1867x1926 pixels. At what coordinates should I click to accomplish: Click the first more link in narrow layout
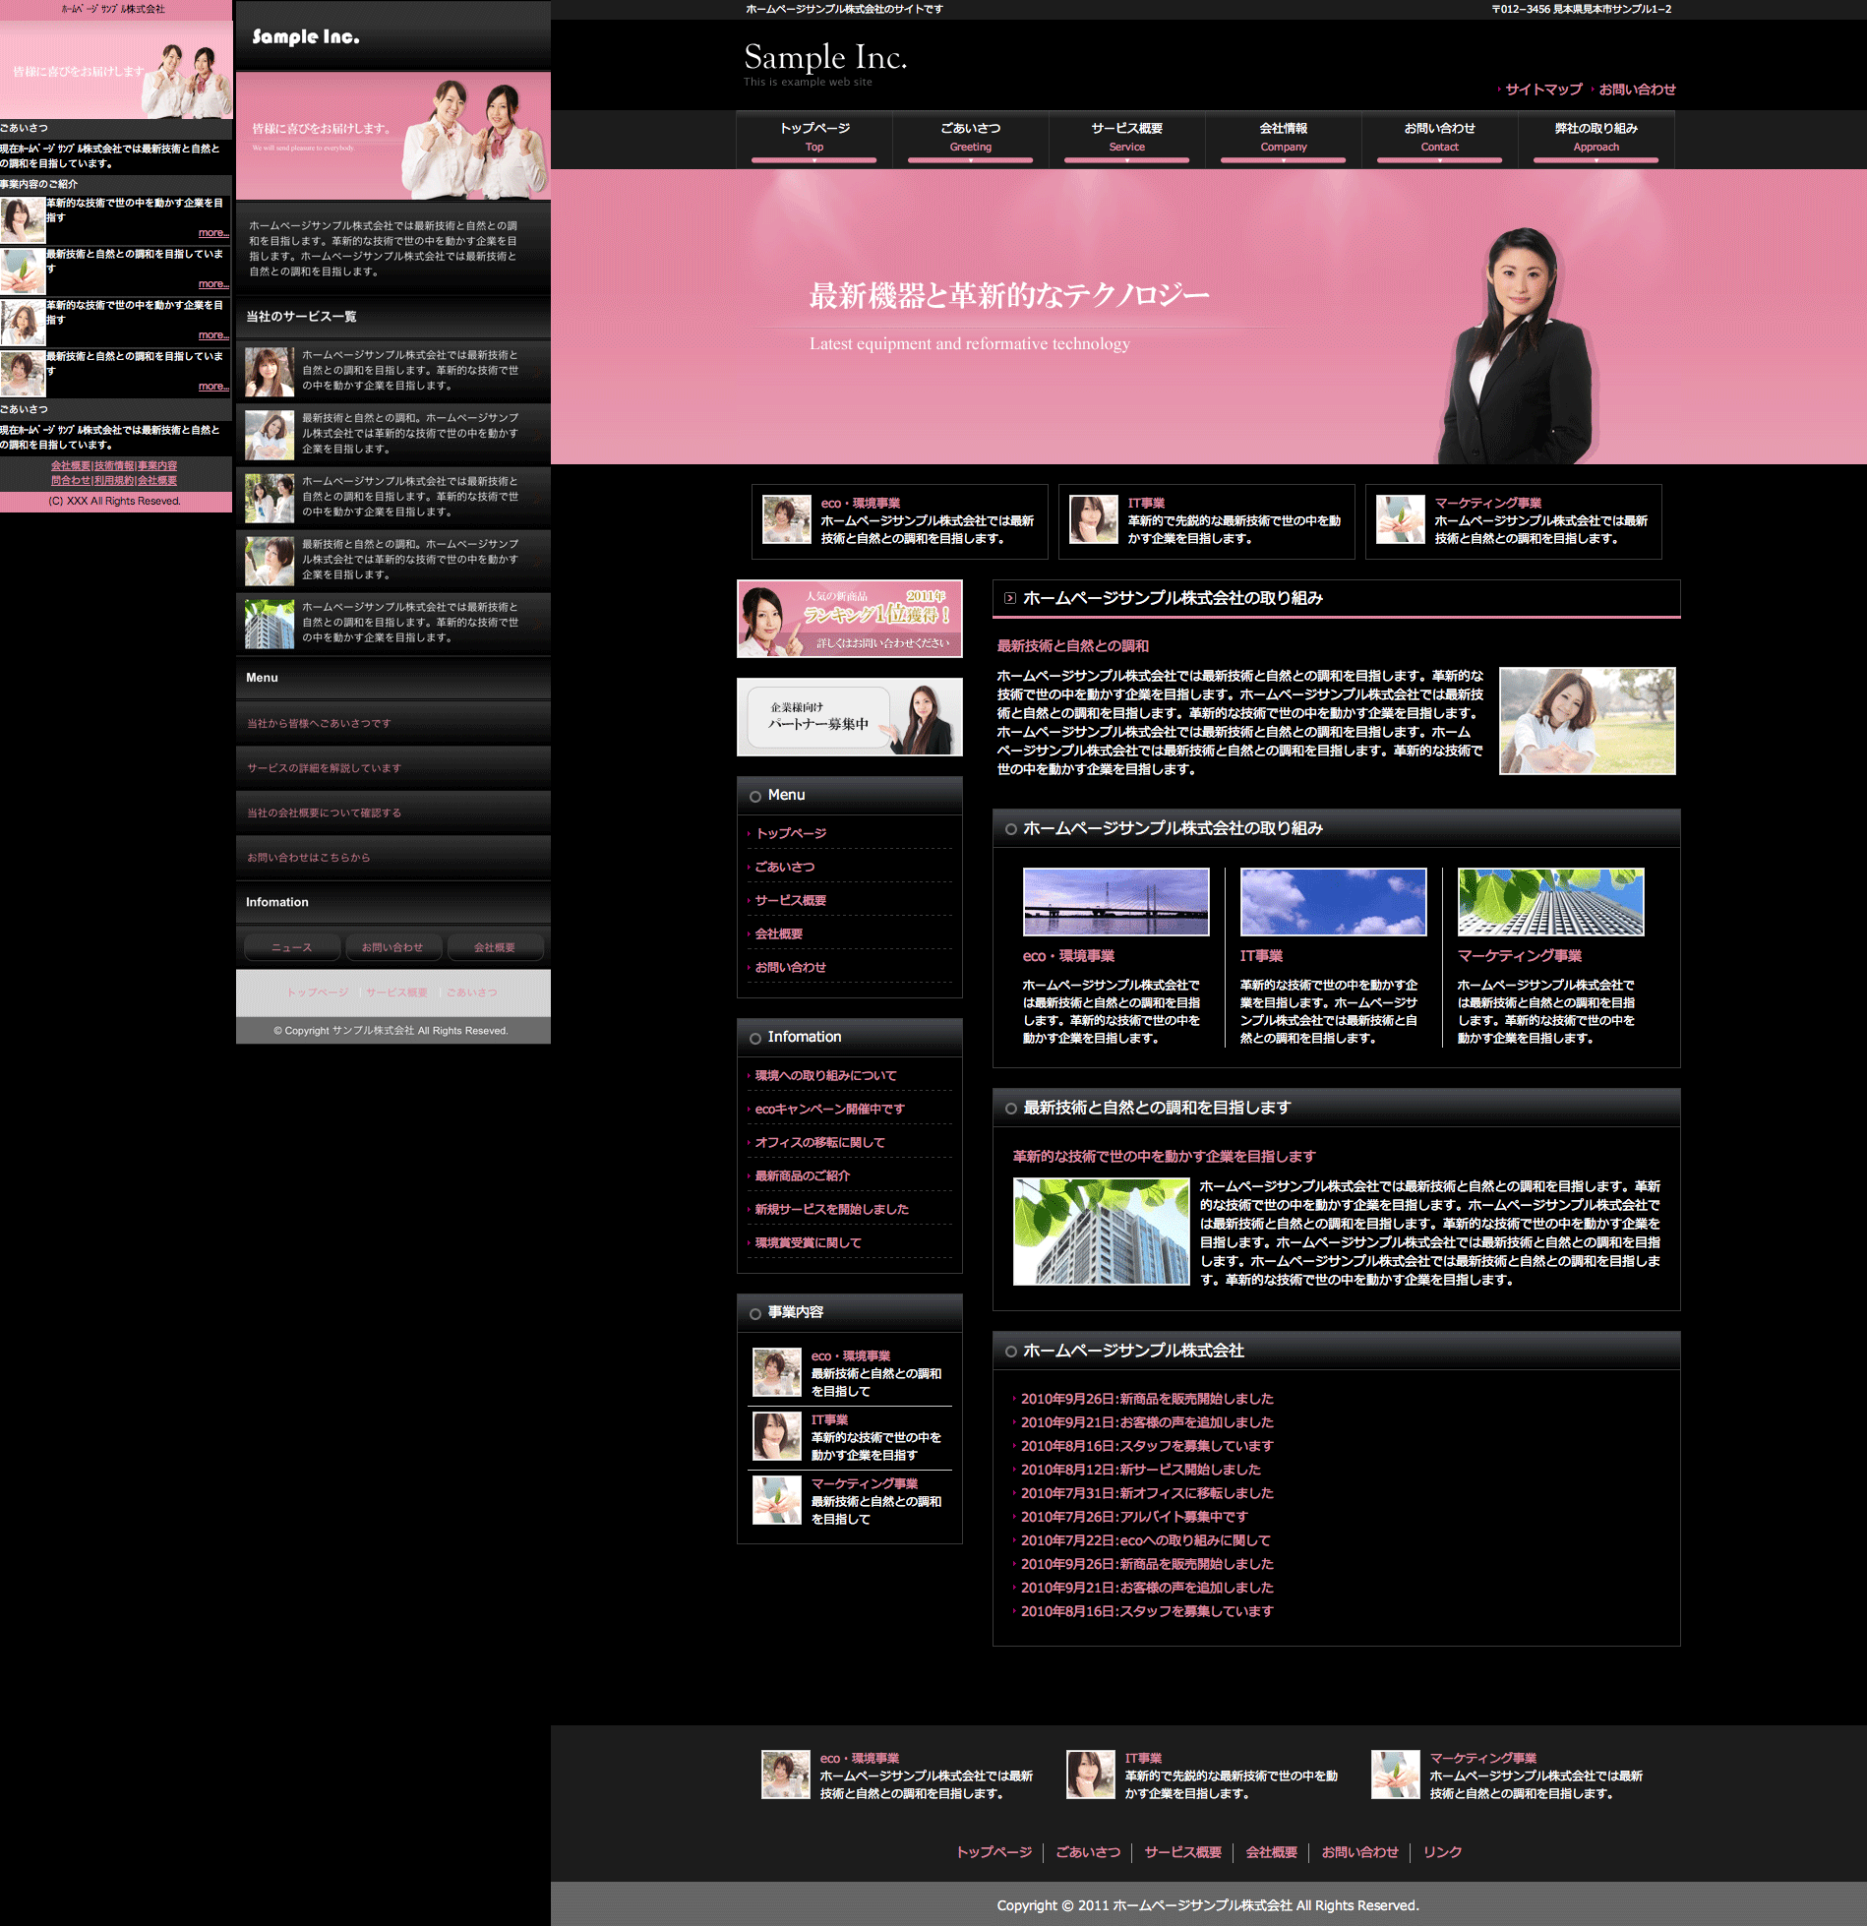click(x=212, y=233)
